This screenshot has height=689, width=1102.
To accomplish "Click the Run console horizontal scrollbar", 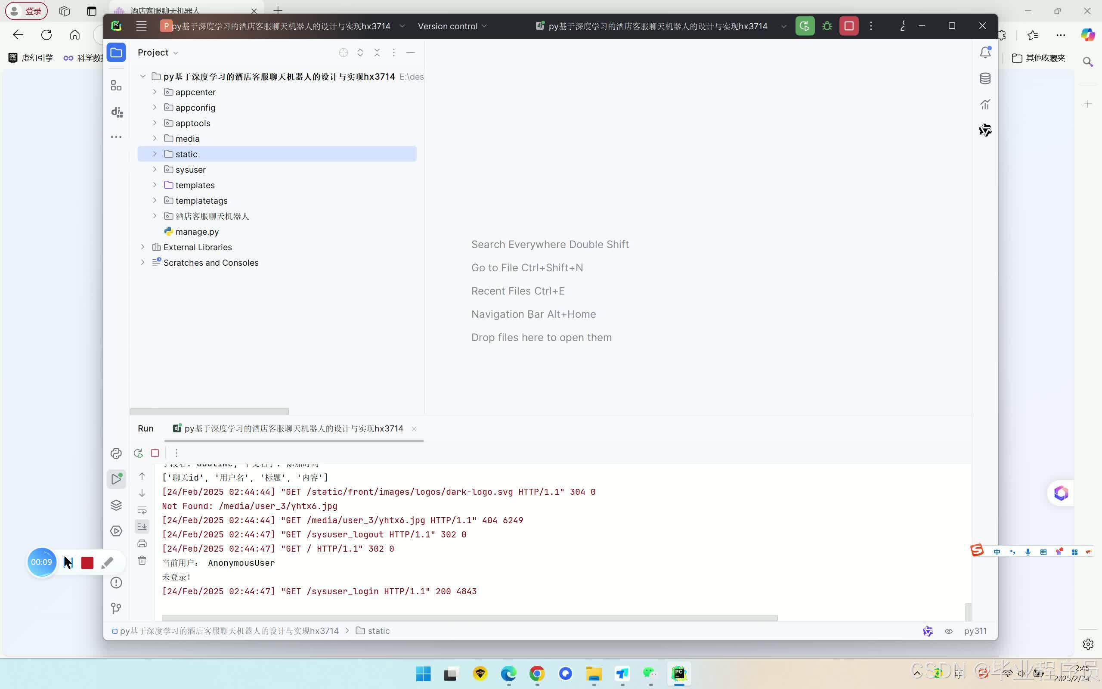I will [x=469, y=618].
